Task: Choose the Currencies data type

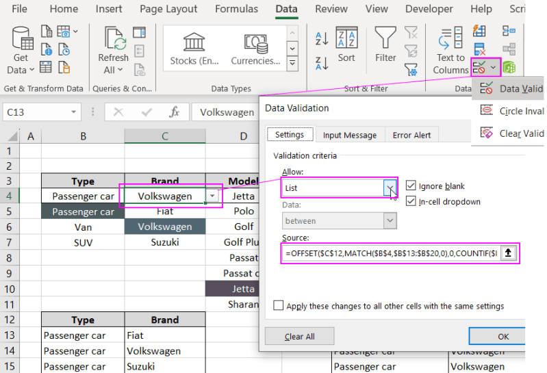Action: click(x=256, y=49)
